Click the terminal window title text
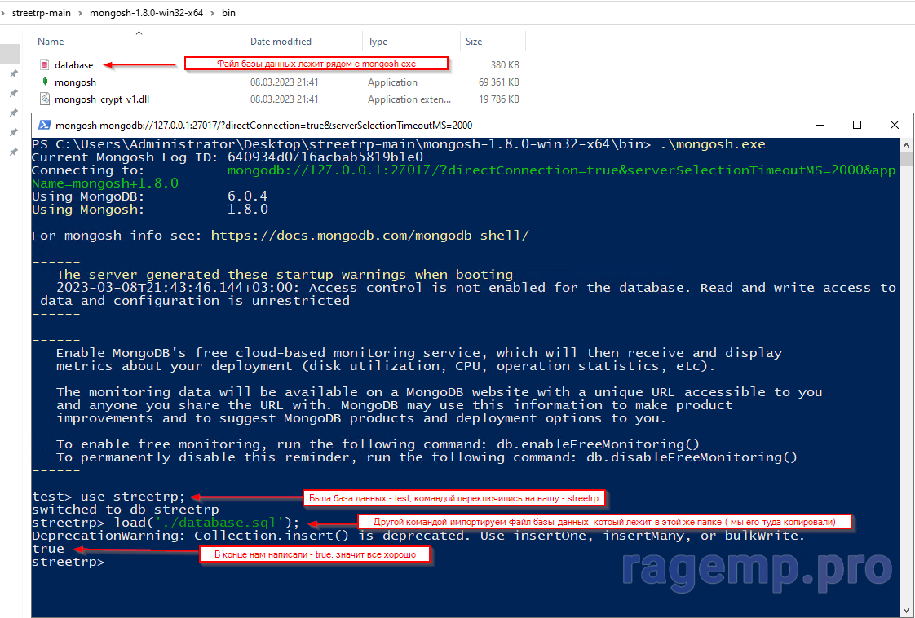 [x=263, y=126]
